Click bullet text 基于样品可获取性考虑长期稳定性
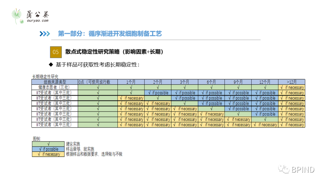325x183 pixels. pyautogui.click(x=97, y=65)
